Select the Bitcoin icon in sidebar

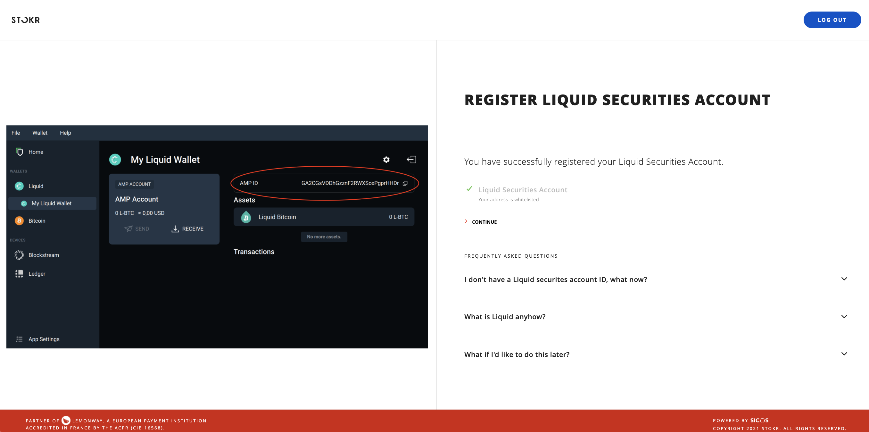tap(19, 221)
